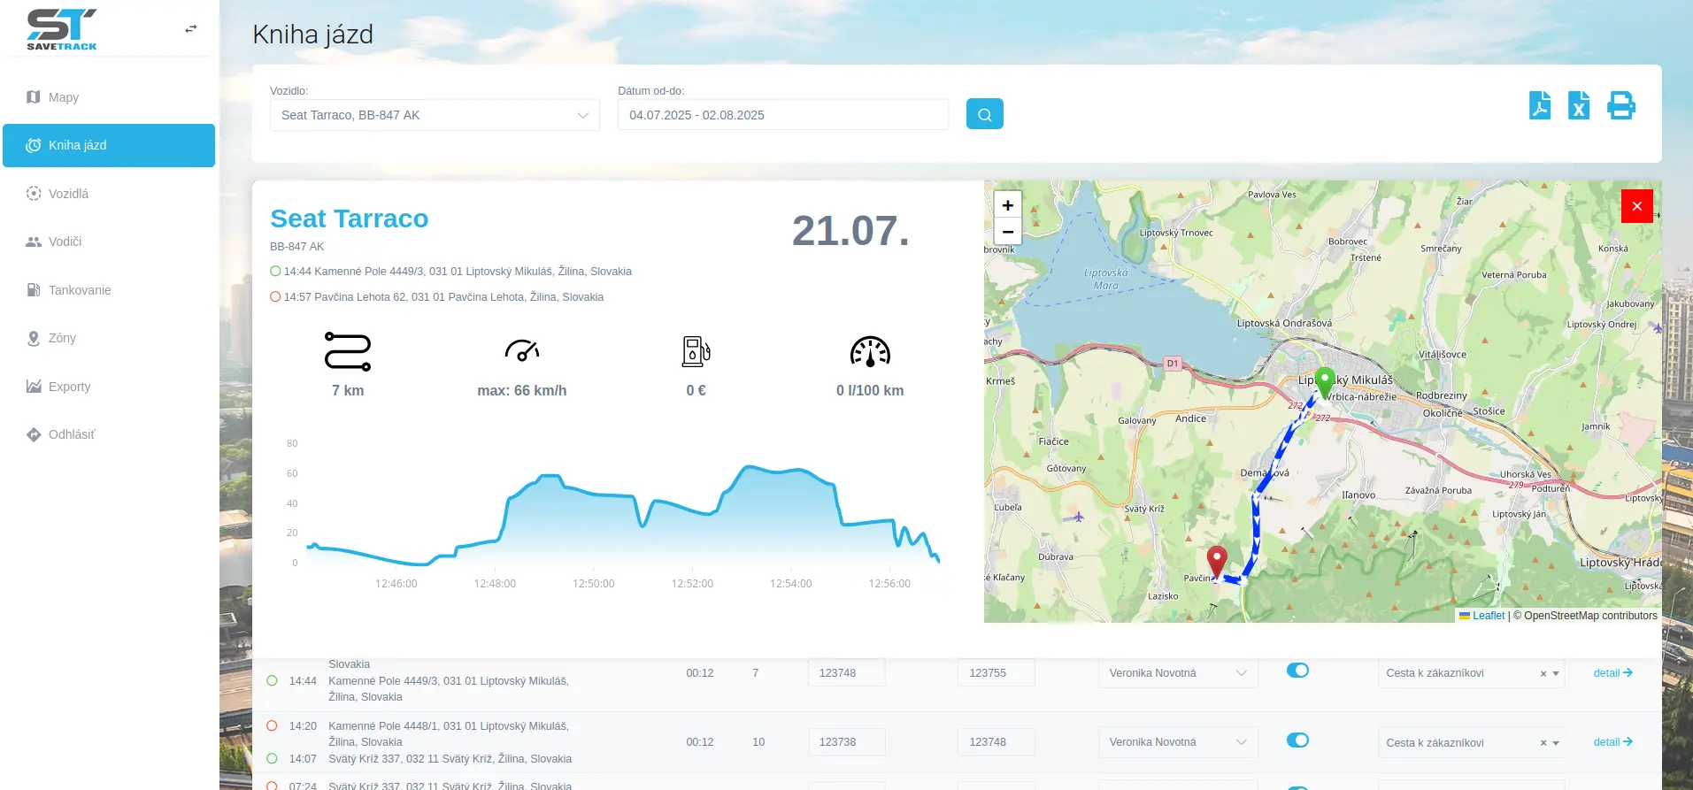Export the trip log to Excel

point(1578,105)
